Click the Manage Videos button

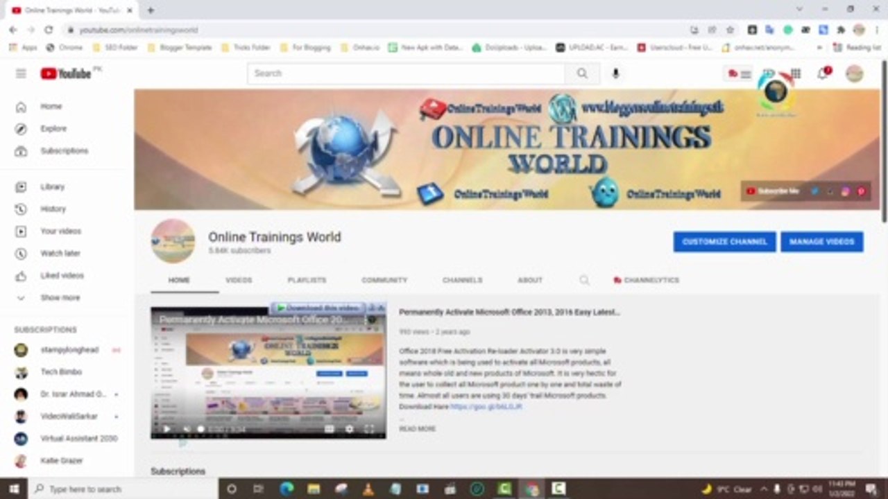click(822, 242)
